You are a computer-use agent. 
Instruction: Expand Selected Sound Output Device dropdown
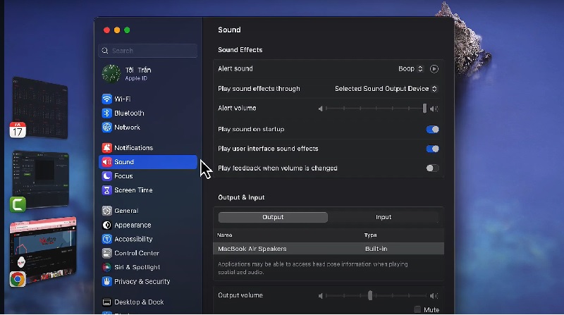pos(386,89)
